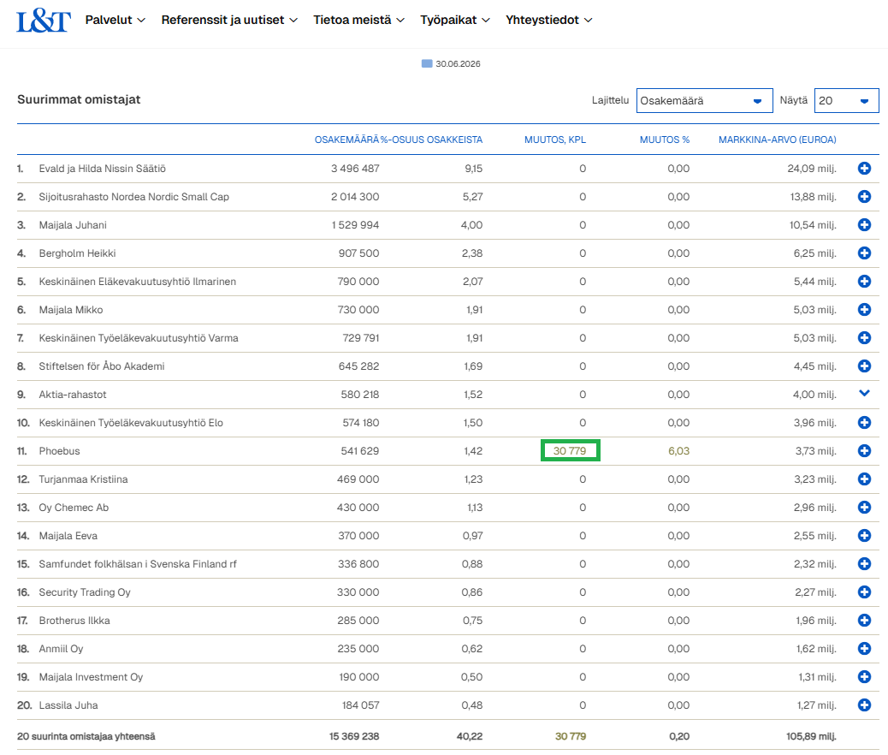Expand Security Trading Oy details
This screenshot has height=755, width=888.
point(864,592)
